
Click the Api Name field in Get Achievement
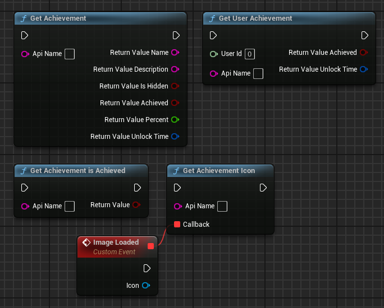[x=70, y=54]
